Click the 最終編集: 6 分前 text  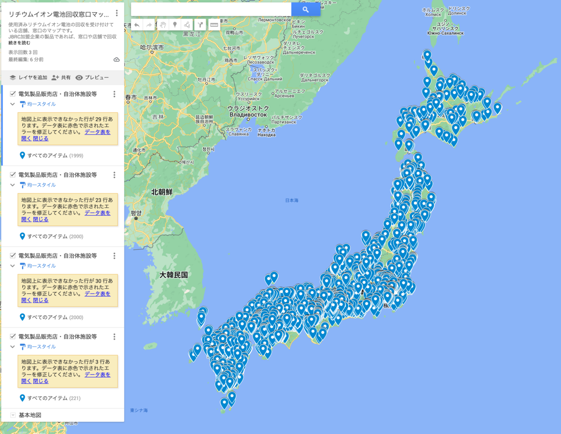click(x=26, y=59)
